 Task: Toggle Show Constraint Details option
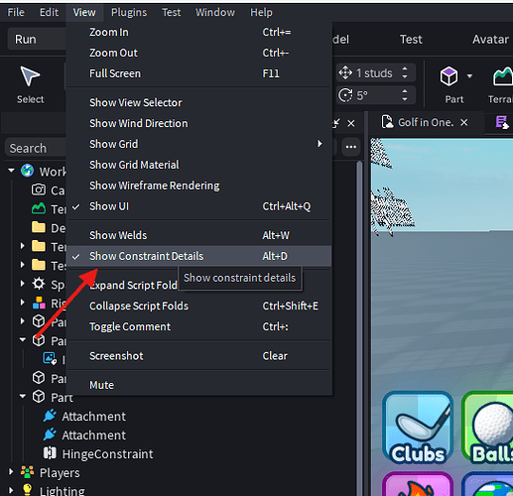[x=199, y=256]
